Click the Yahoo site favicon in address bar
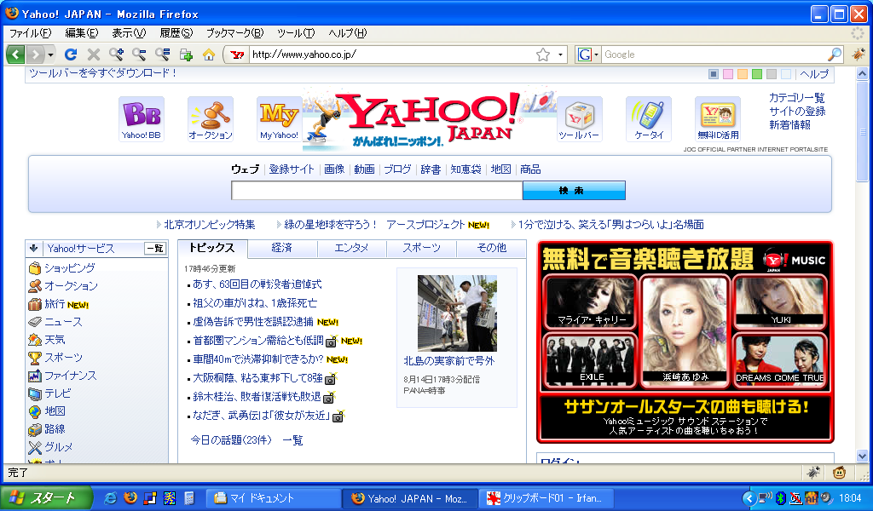The width and height of the screenshot is (873, 511). (237, 55)
